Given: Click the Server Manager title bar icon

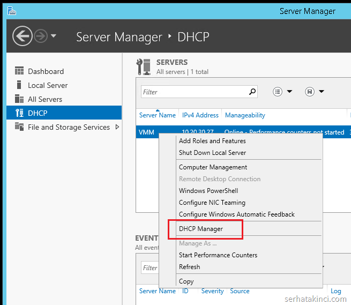Looking at the screenshot, I should [x=11, y=11].
